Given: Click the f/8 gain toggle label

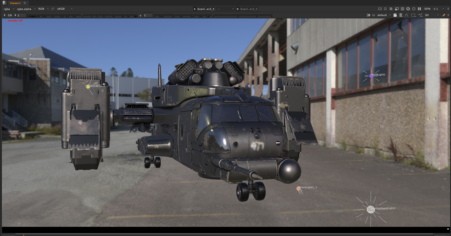Looking at the screenshot, I should point(10,15).
